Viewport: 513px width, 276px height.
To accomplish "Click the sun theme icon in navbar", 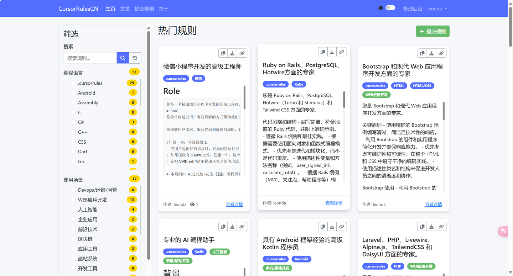I will pyautogui.click(x=381, y=8).
